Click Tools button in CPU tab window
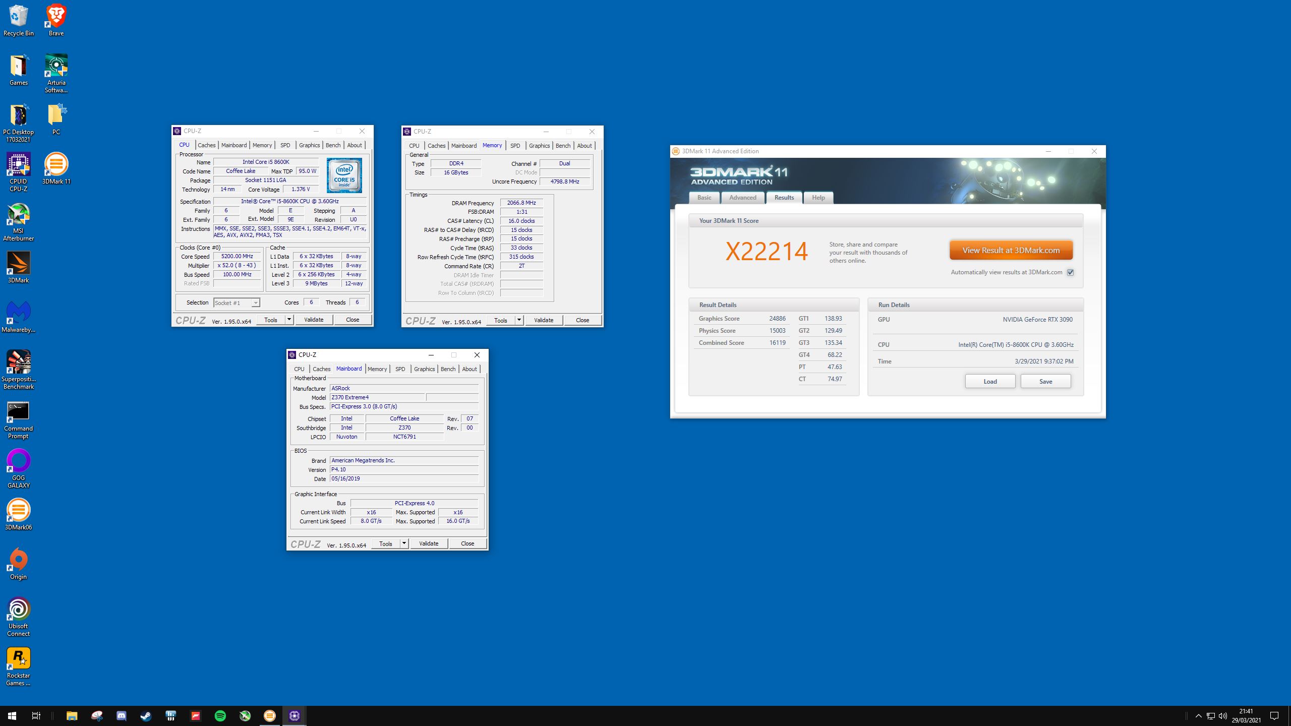1291x726 pixels. click(x=271, y=320)
